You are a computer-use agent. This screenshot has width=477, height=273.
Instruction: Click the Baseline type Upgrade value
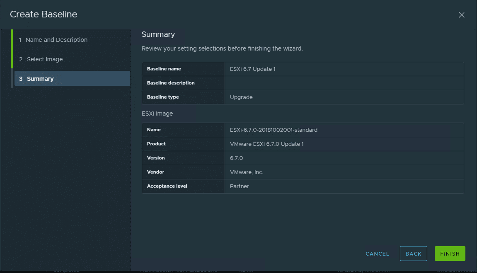(241, 97)
